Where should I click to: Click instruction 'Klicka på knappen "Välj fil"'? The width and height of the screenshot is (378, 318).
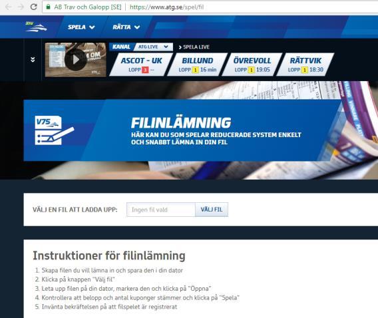coord(78,279)
